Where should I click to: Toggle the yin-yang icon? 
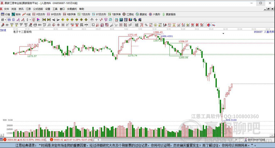pyautogui.click(x=208, y=25)
